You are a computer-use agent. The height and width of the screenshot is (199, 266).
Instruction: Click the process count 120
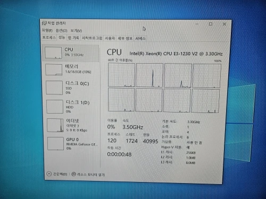(112, 141)
